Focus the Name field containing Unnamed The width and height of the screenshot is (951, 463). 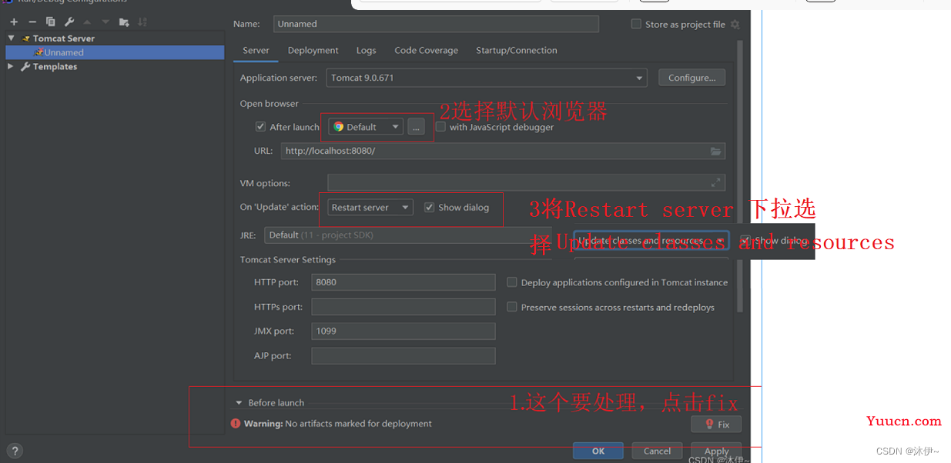436,24
